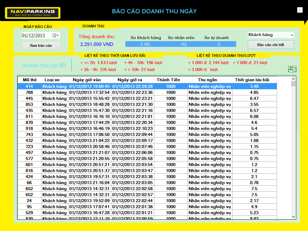This screenshot has height=231, width=308.
Task: Click the NaviParking logo
Action: [x=32, y=13]
